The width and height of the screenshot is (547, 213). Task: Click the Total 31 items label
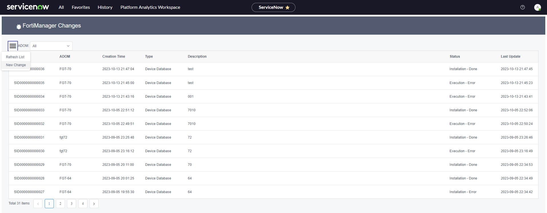pyautogui.click(x=19, y=203)
